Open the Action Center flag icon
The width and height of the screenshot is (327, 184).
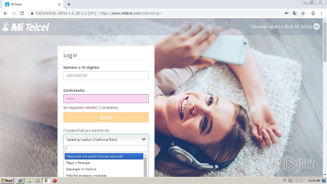[303, 181]
